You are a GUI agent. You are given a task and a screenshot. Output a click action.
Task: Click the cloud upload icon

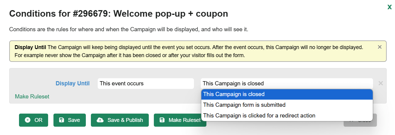[100, 120]
